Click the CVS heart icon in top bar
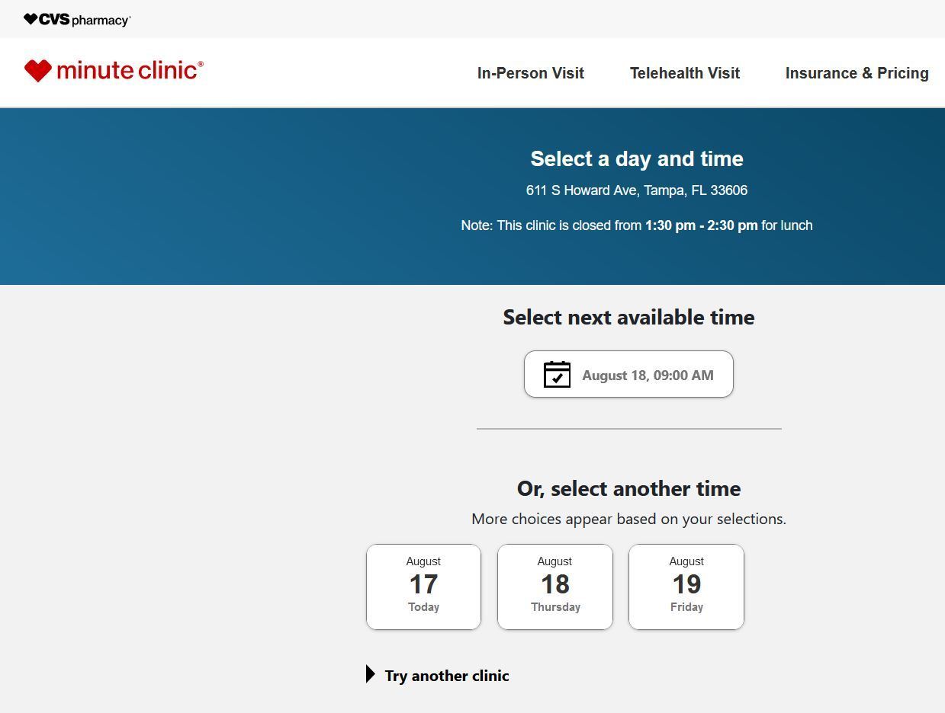The width and height of the screenshot is (945, 713). tap(31, 19)
